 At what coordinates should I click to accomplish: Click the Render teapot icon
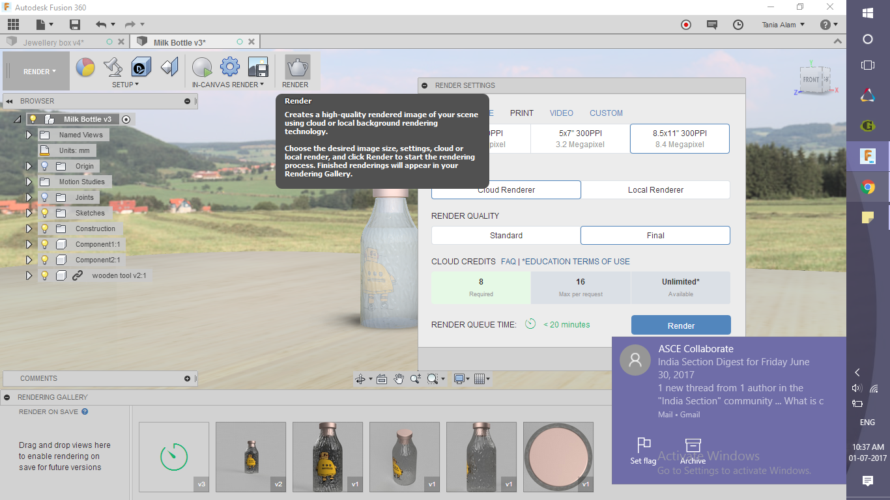pyautogui.click(x=298, y=67)
